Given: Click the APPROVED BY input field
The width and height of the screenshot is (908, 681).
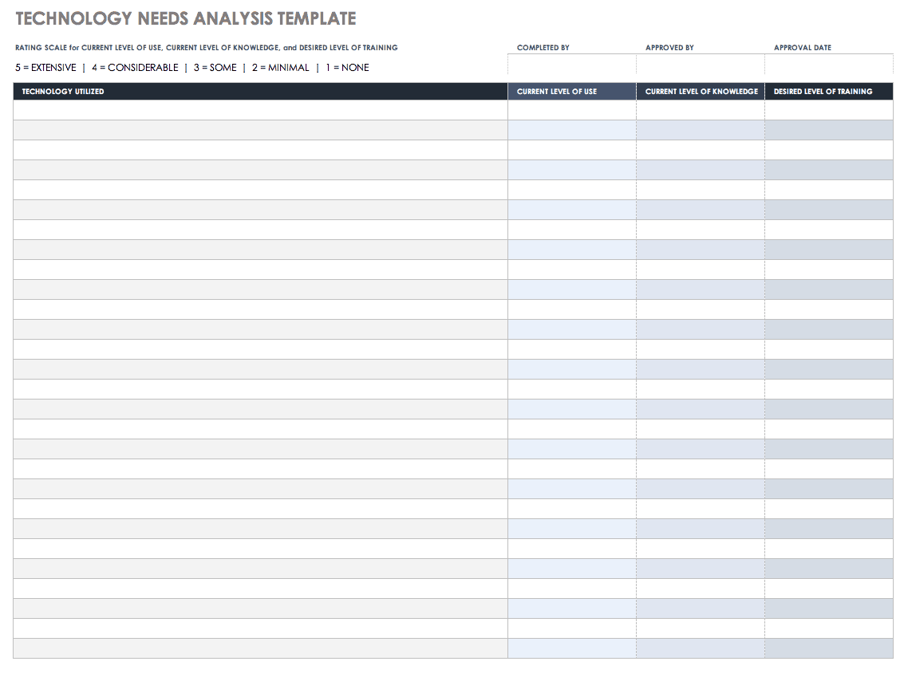Looking at the screenshot, I should [x=700, y=64].
